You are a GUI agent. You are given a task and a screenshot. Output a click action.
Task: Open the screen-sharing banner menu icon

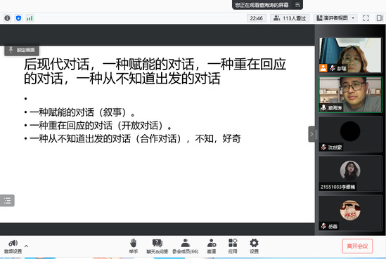click(x=297, y=5)
